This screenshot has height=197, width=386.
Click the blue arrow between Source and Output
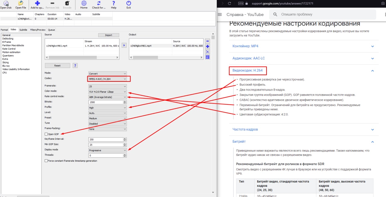pos(124,46)
